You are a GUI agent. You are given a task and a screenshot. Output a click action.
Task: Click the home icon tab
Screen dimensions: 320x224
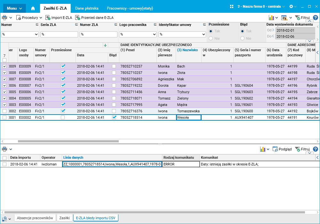33,8
